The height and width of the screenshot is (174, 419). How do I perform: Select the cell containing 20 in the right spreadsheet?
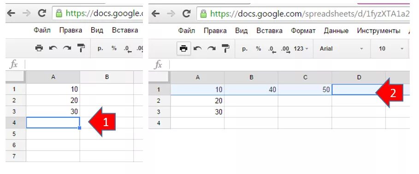click(197, 101)
